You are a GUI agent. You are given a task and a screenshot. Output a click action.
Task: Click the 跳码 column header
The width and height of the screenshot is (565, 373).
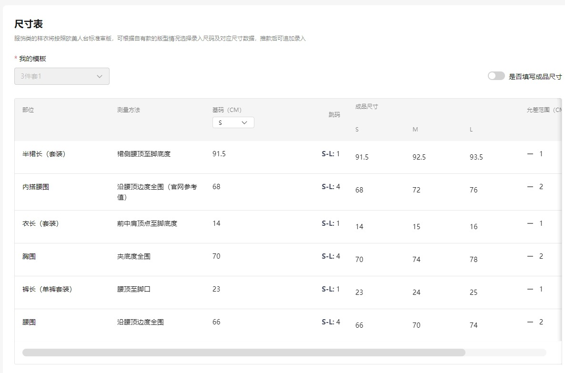pyautogui.click(x=334, y=115)
